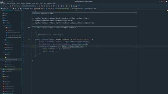Click the Search Everywhere magnifier icon
Image resolution: width=168 pixels, height=94 pixels.
(x=167, y=6)
